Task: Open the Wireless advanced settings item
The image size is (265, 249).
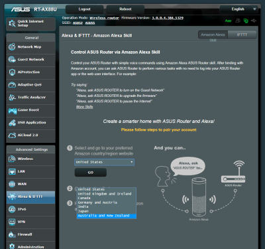Action: pyautogui.click(x=30, y=159)
